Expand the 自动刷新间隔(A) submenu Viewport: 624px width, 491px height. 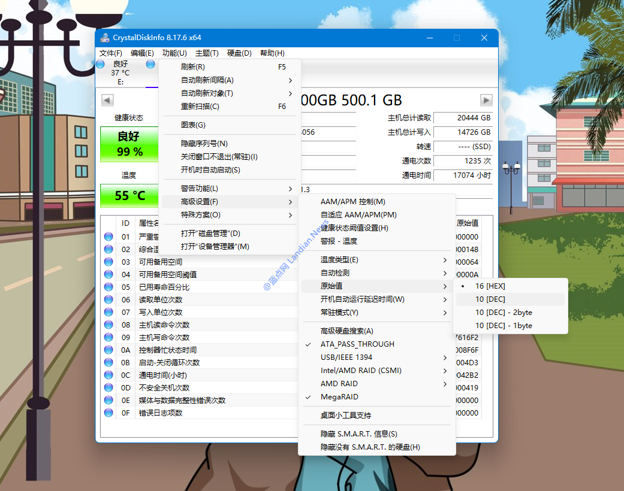230,80
